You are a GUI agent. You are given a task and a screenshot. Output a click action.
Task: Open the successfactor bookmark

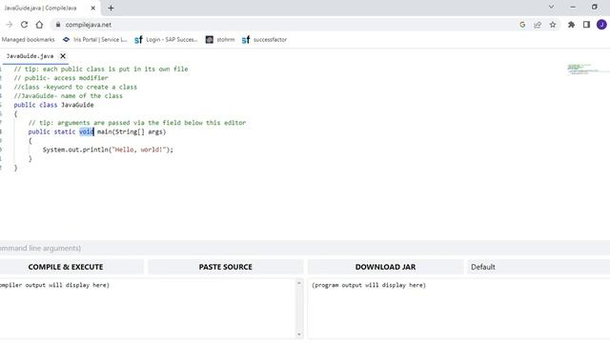(265, 40)
